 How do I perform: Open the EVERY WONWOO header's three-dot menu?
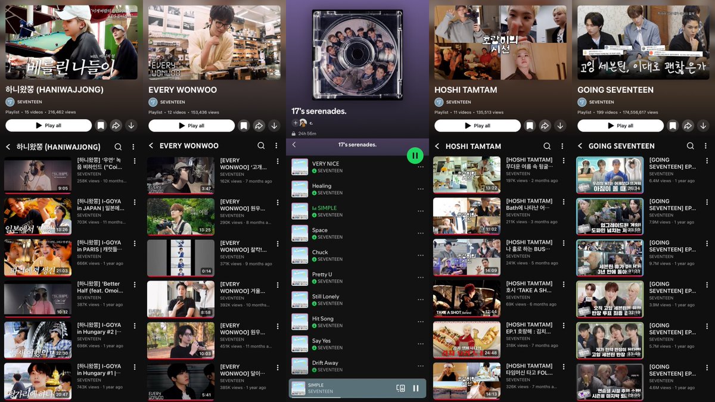point(276,145)
